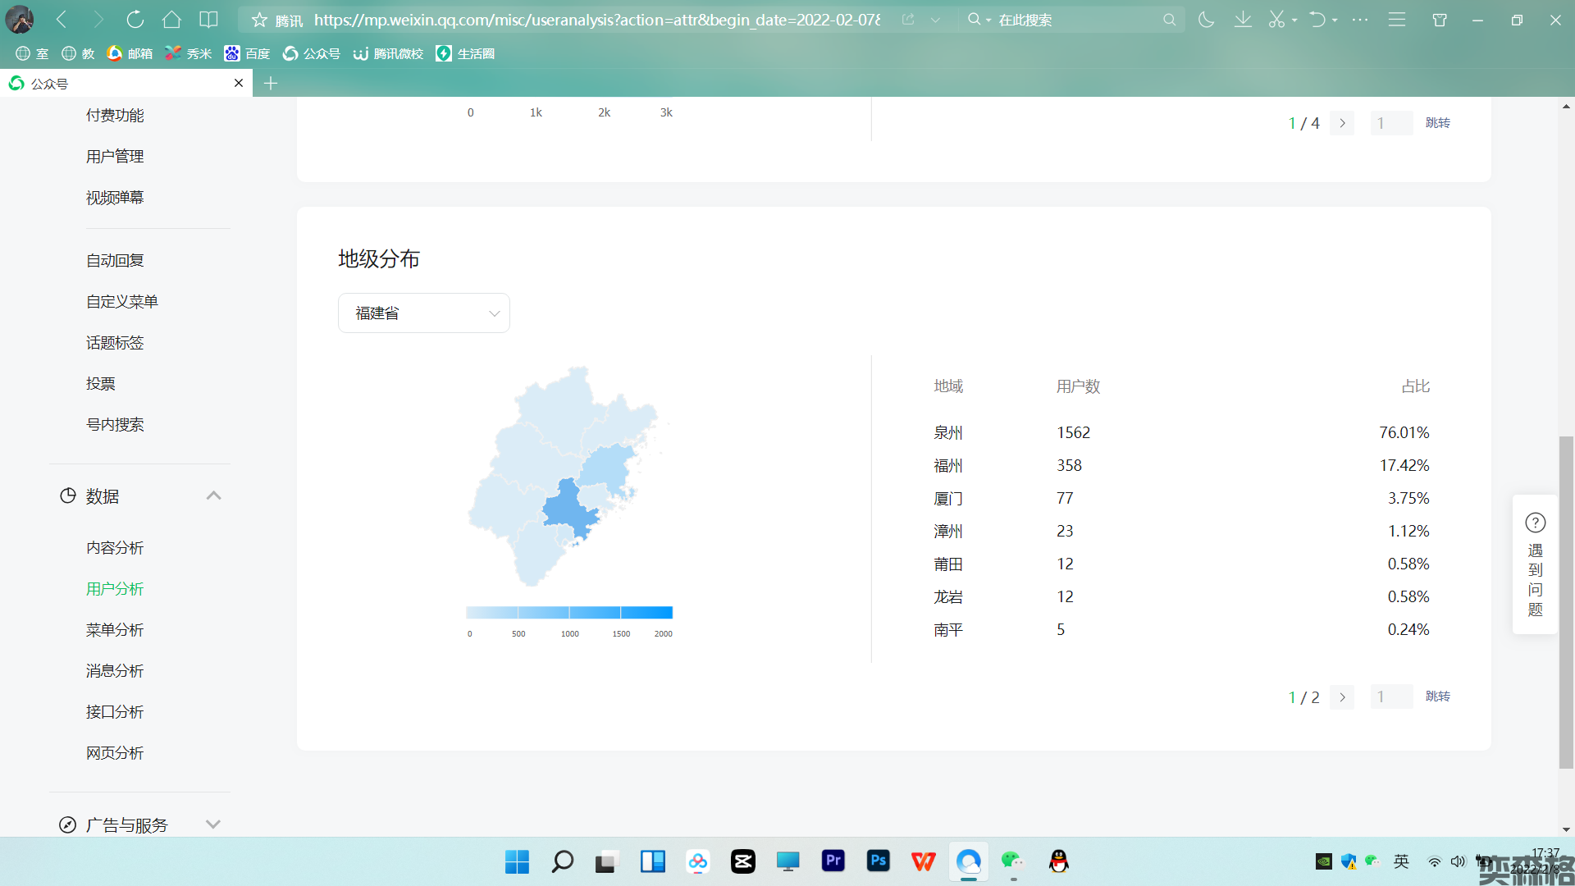This screenshot has width=1575, height=886.
Task: Click the bookmark star icon
Action: coord(259,20)
